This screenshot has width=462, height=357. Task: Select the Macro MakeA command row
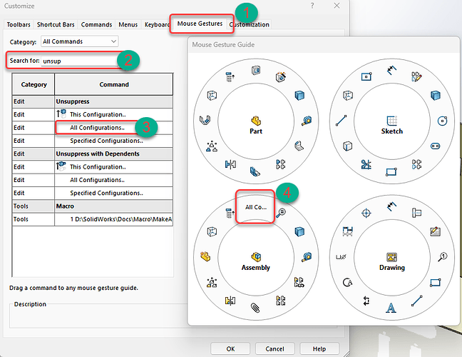[113, 219]
